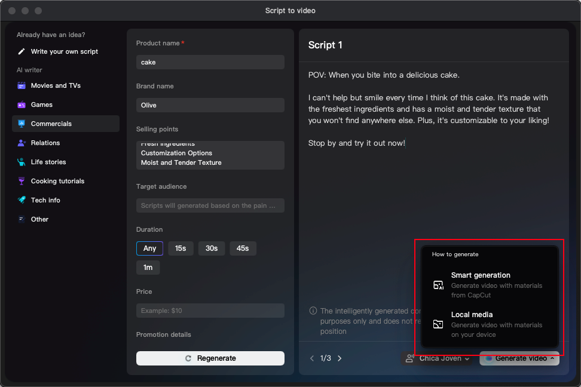Click into the Selling points text box
581x387 pixels.
[x=210, y=155]
